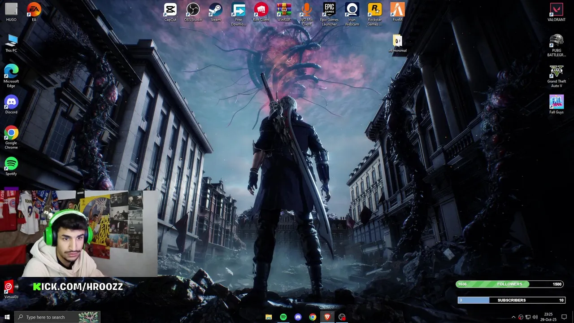
Task: Open the Windows Start menu
Action: 7,317
